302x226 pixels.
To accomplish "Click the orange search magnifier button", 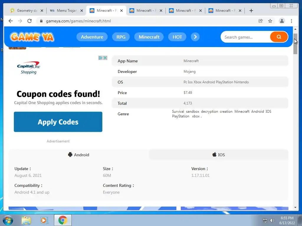I will (x=279, y=37).
